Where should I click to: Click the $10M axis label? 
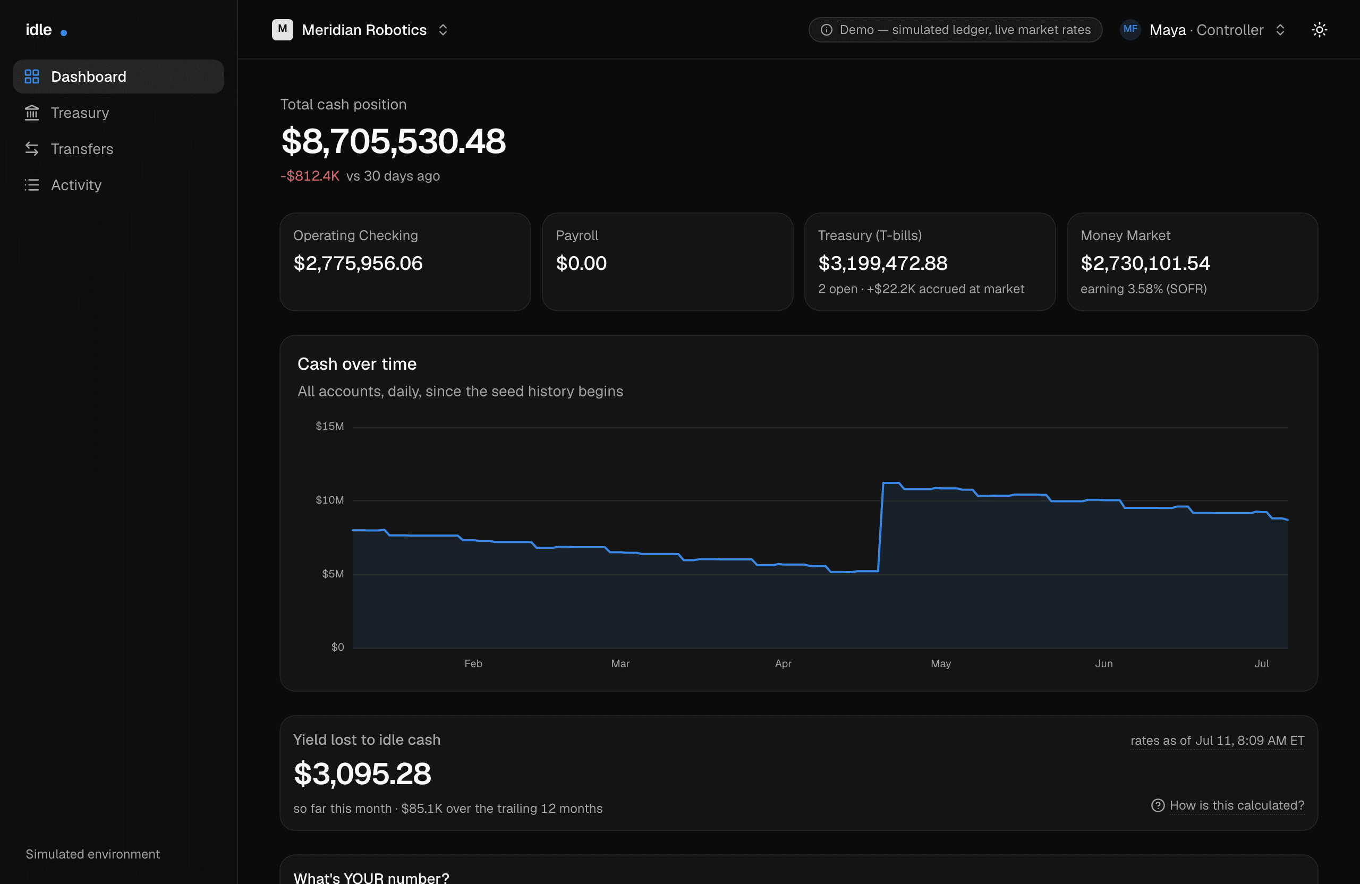(x=330, y=500)
